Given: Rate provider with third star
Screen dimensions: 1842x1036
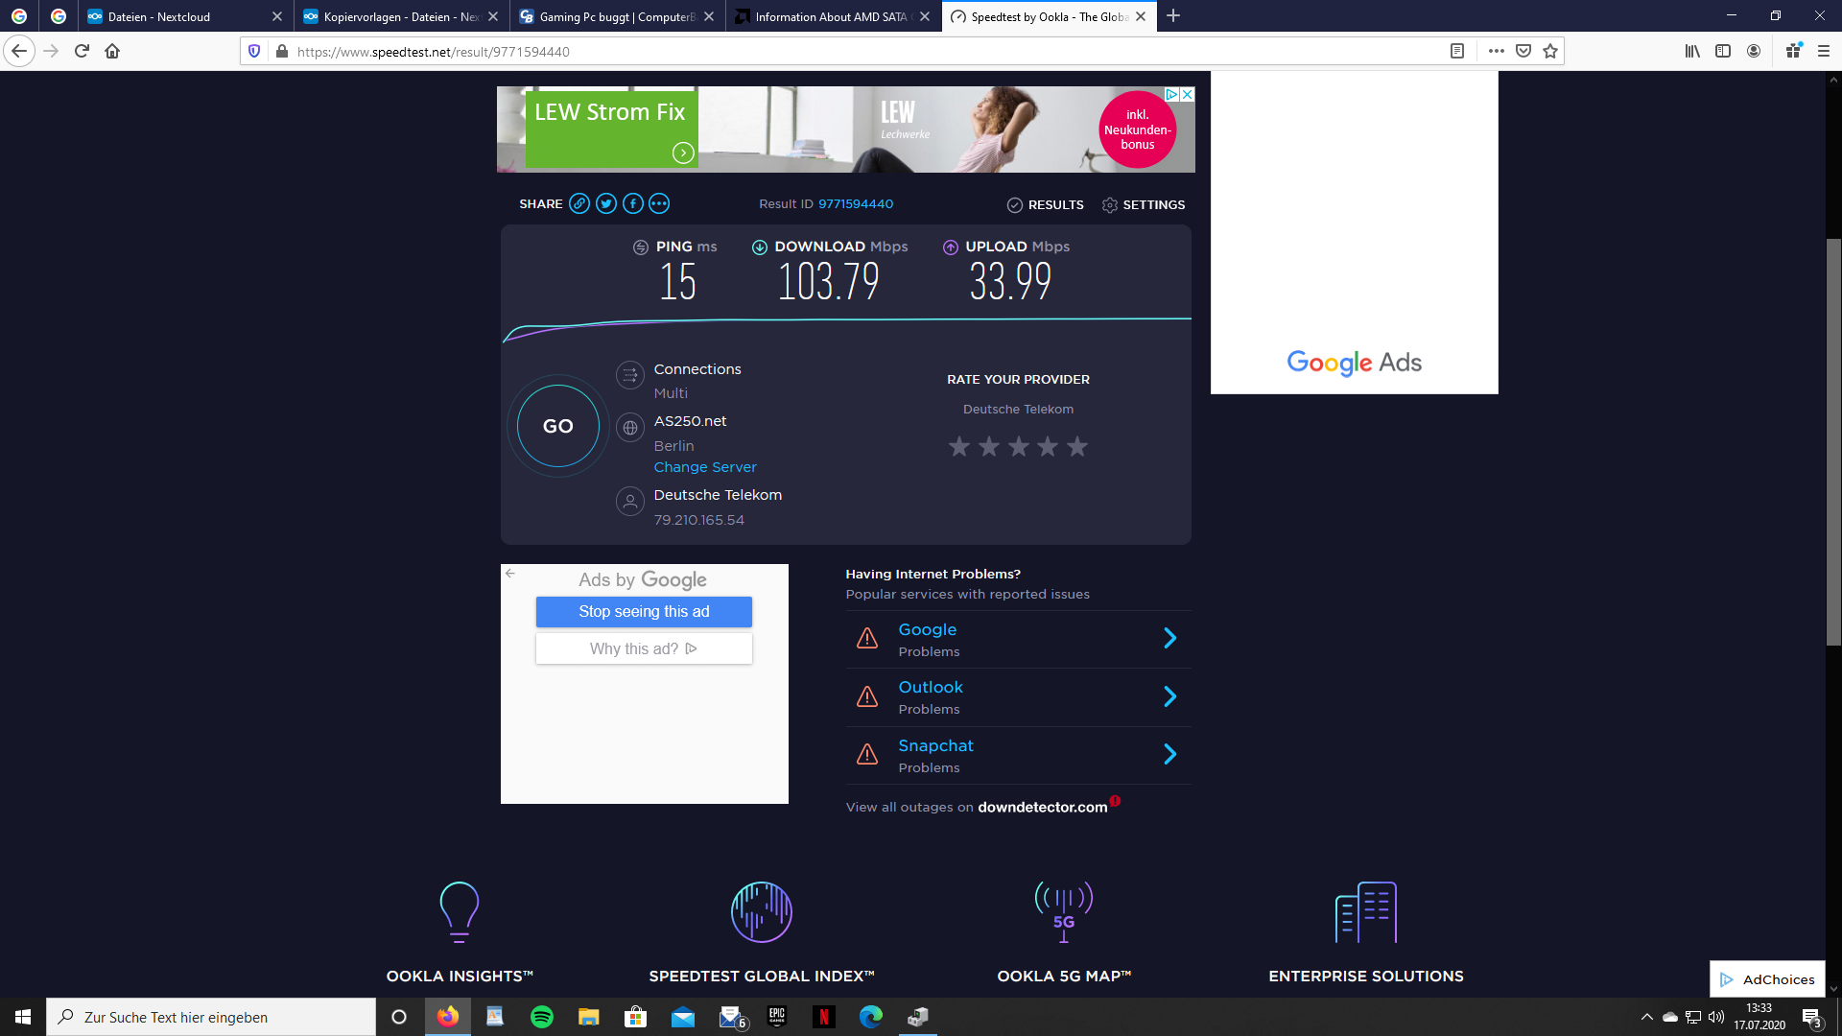Looking at the screenshot, I should [1019, 446].
